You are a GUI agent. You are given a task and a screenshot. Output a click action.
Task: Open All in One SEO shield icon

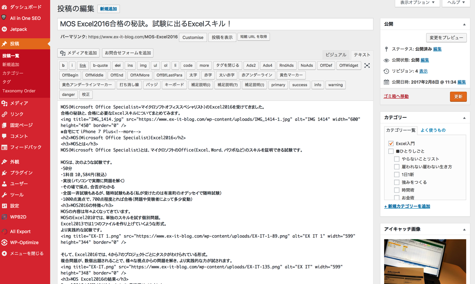click(4, 18)
